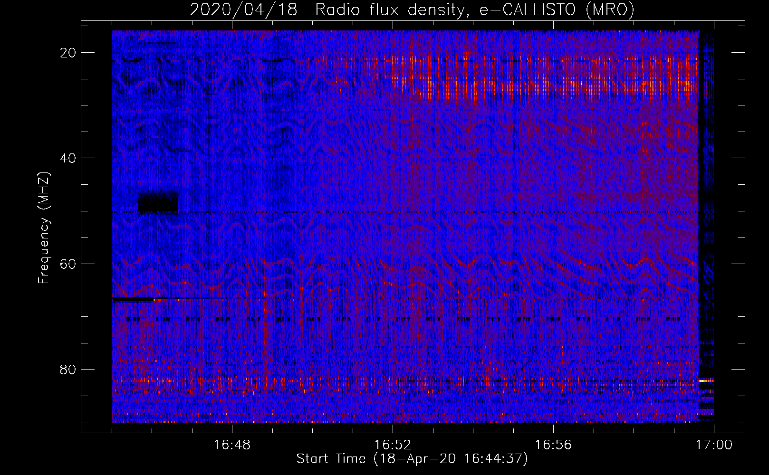
Task: Click the '40' frequency tick label
Action: click(x=68, y=158)
